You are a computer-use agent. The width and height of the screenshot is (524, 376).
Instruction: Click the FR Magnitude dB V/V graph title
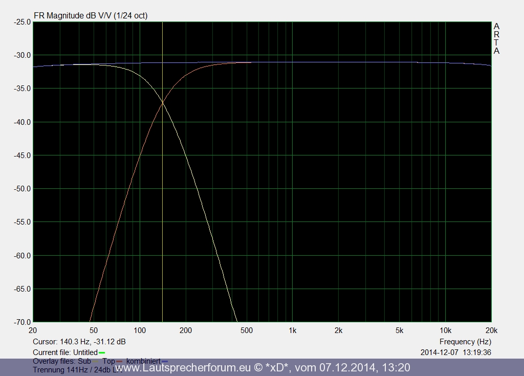(91, 16)
